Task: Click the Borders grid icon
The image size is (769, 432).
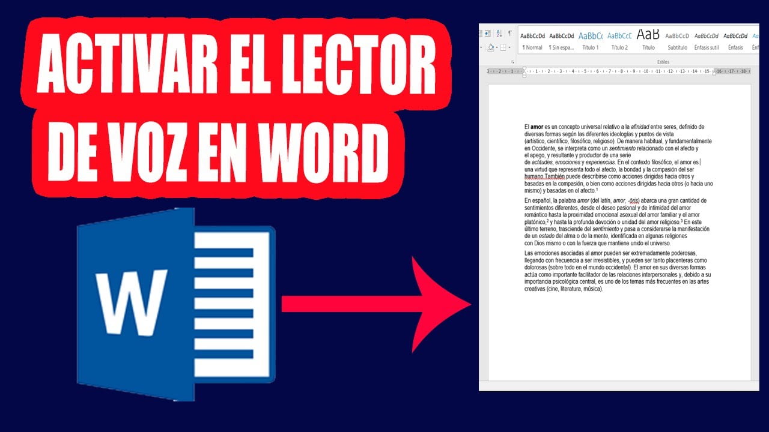Action: [503, 47]
